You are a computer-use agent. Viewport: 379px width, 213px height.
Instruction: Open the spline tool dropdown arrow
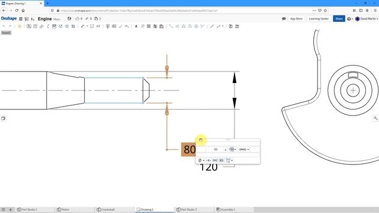pyautogui.click(x=223, y=26)
